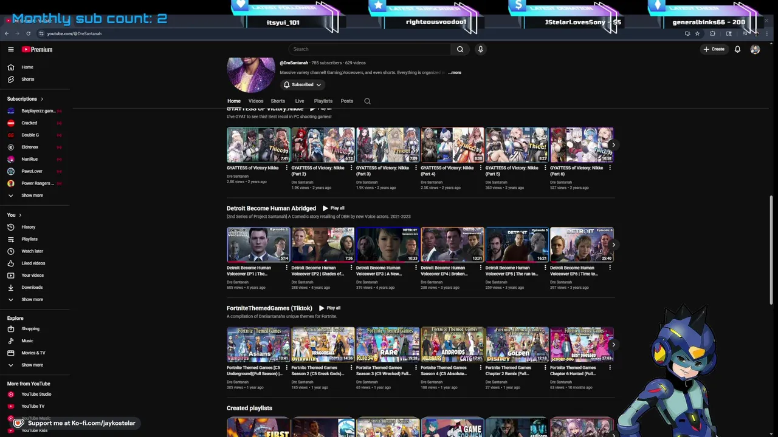The width and height of the screenshot is (778, 437).
Task: Open the hamburger guide menu
Action: click(x=10, y=49)
